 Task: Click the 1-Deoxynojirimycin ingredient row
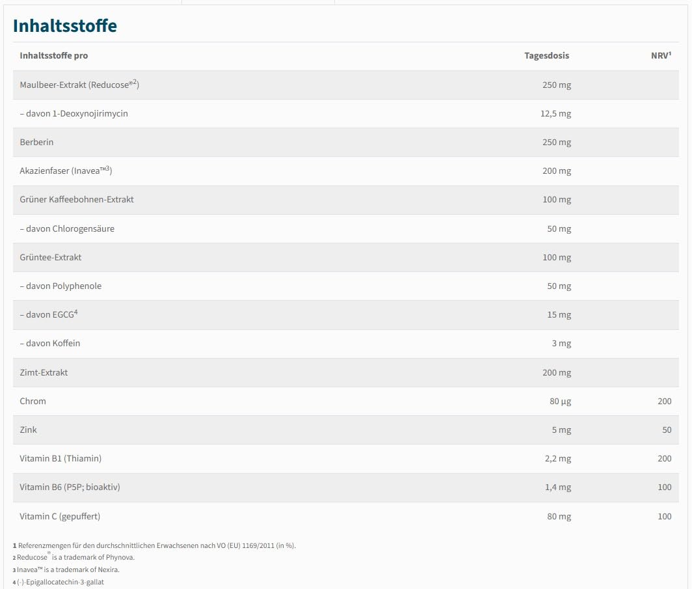coord(345,113)
